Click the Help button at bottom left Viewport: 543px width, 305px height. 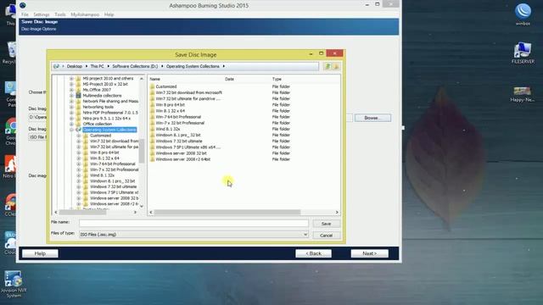(40, 253)
